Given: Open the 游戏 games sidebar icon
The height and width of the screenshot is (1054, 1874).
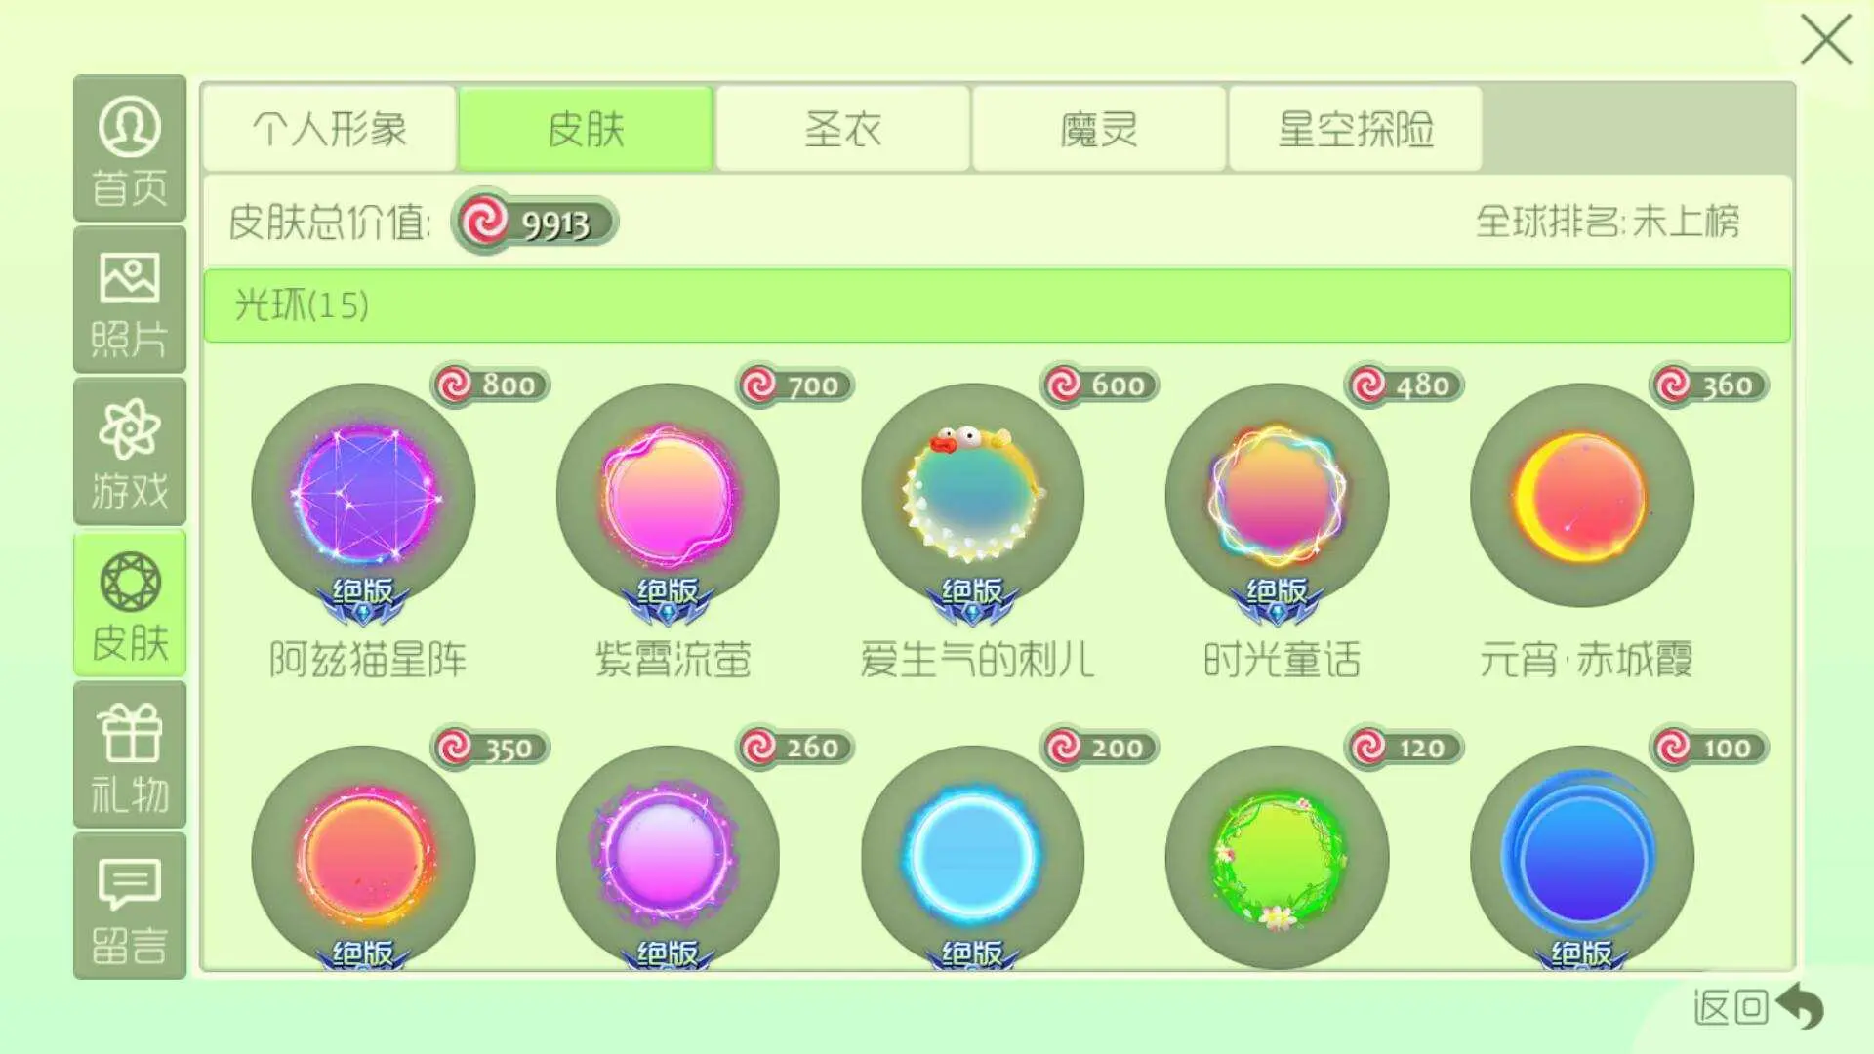Looking at the screenshot, I should (x=130, y=452).
